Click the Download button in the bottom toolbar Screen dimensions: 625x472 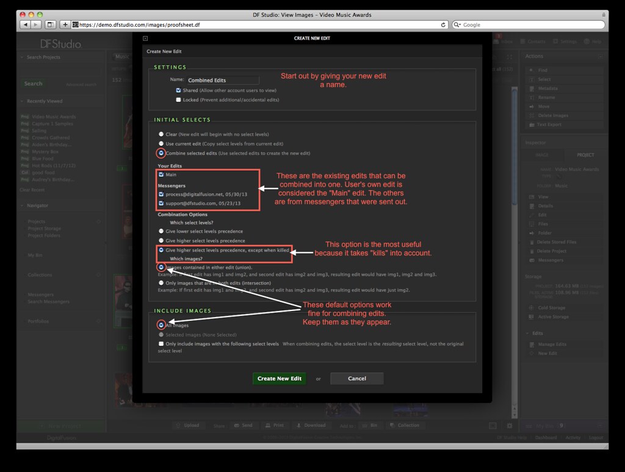click(x=311, y=426)
